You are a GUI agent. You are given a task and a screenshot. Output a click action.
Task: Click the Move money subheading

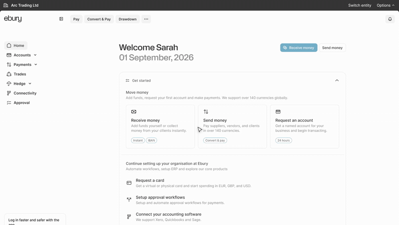pyautogui.click(x=137, y=92)
